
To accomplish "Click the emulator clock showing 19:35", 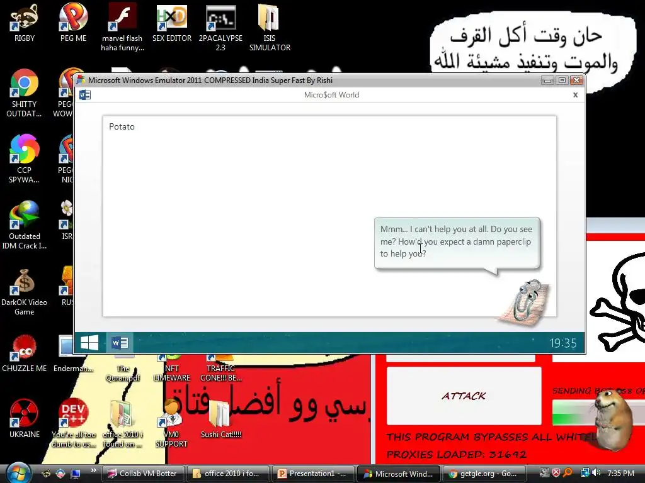I will click(563, 343).
